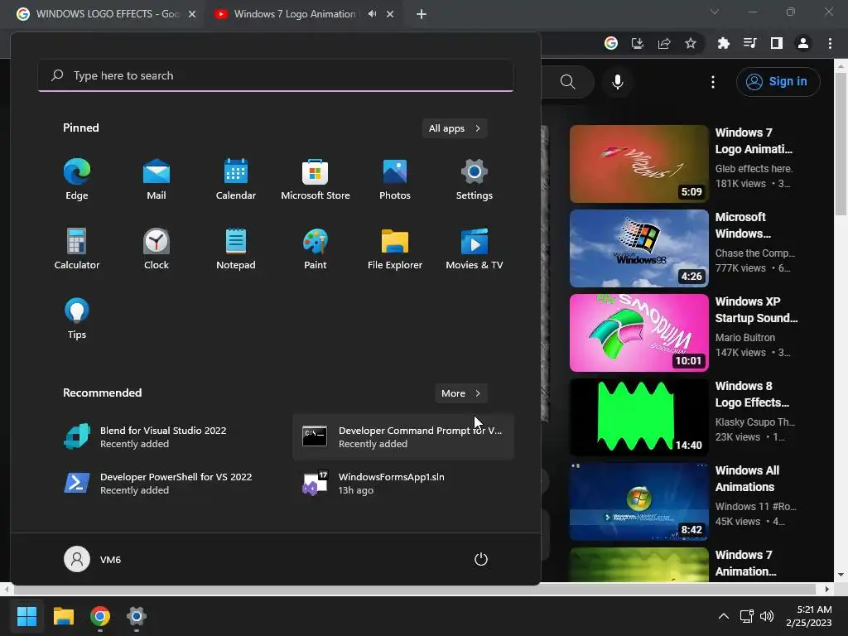Play the Windows 7 Logo Animation 5:09 video
This screenshot has height=636, width=848.
tap(638, 164)
